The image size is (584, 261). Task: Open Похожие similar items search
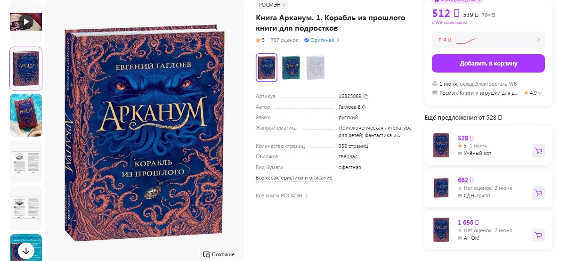[219, 254]
